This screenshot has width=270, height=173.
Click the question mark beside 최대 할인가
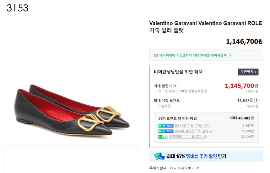pyautogui.click(x=175, y=86)
